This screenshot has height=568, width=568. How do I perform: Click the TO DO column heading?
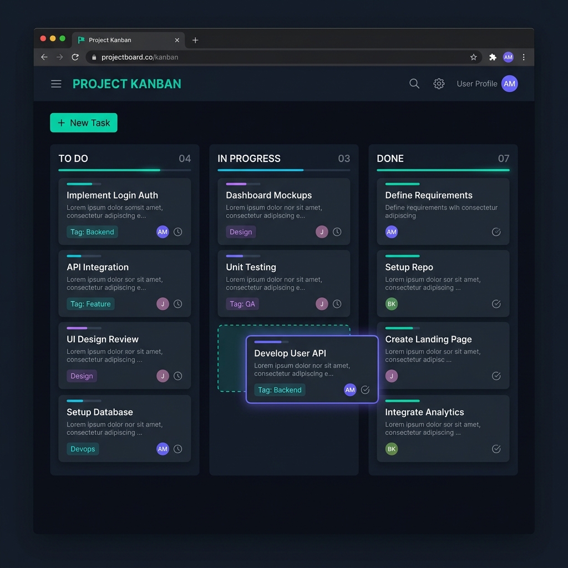(73, 158)
